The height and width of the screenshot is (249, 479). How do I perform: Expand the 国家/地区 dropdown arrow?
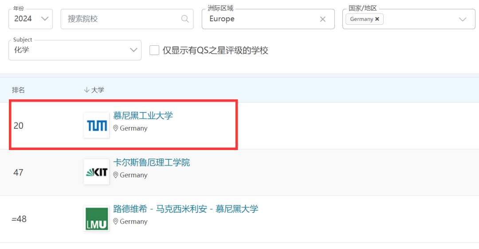tap(463, 19)
